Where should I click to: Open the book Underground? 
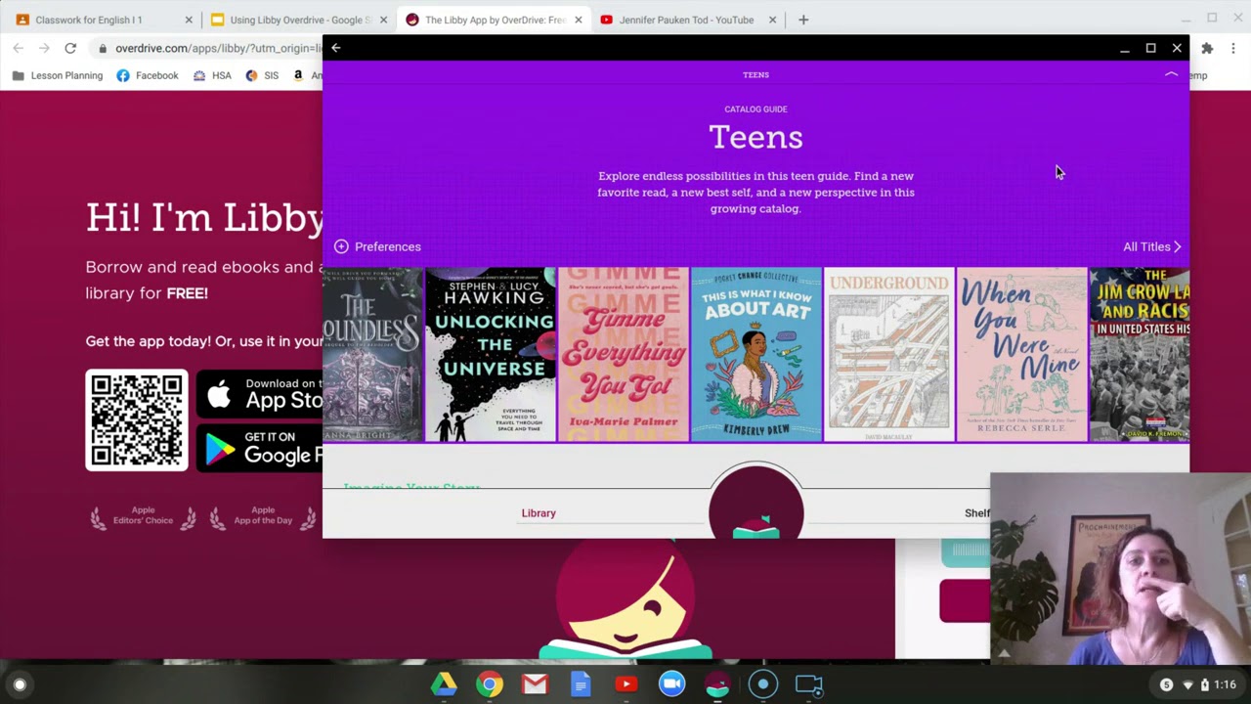pyautogui.click(x=888, y=354)
